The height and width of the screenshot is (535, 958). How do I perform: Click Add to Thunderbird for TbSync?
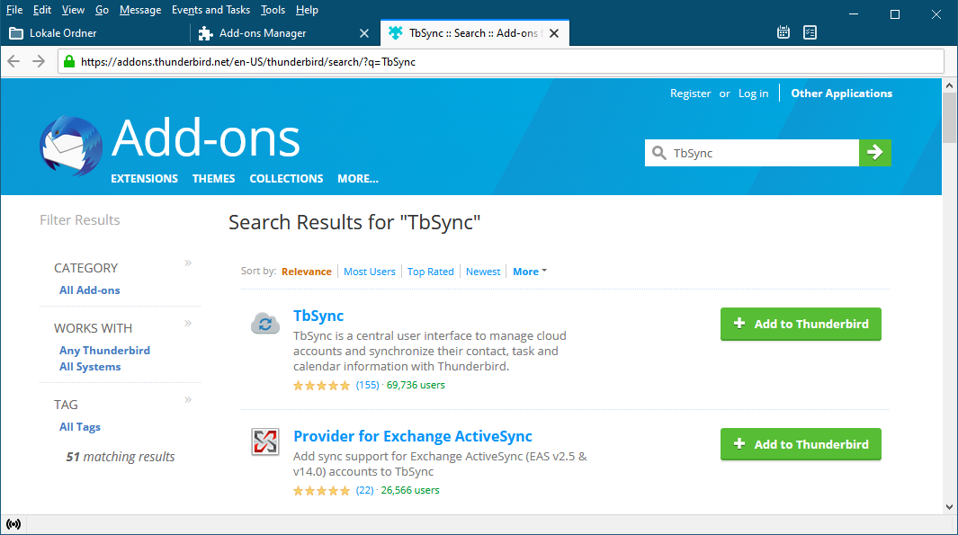(801, 324)
